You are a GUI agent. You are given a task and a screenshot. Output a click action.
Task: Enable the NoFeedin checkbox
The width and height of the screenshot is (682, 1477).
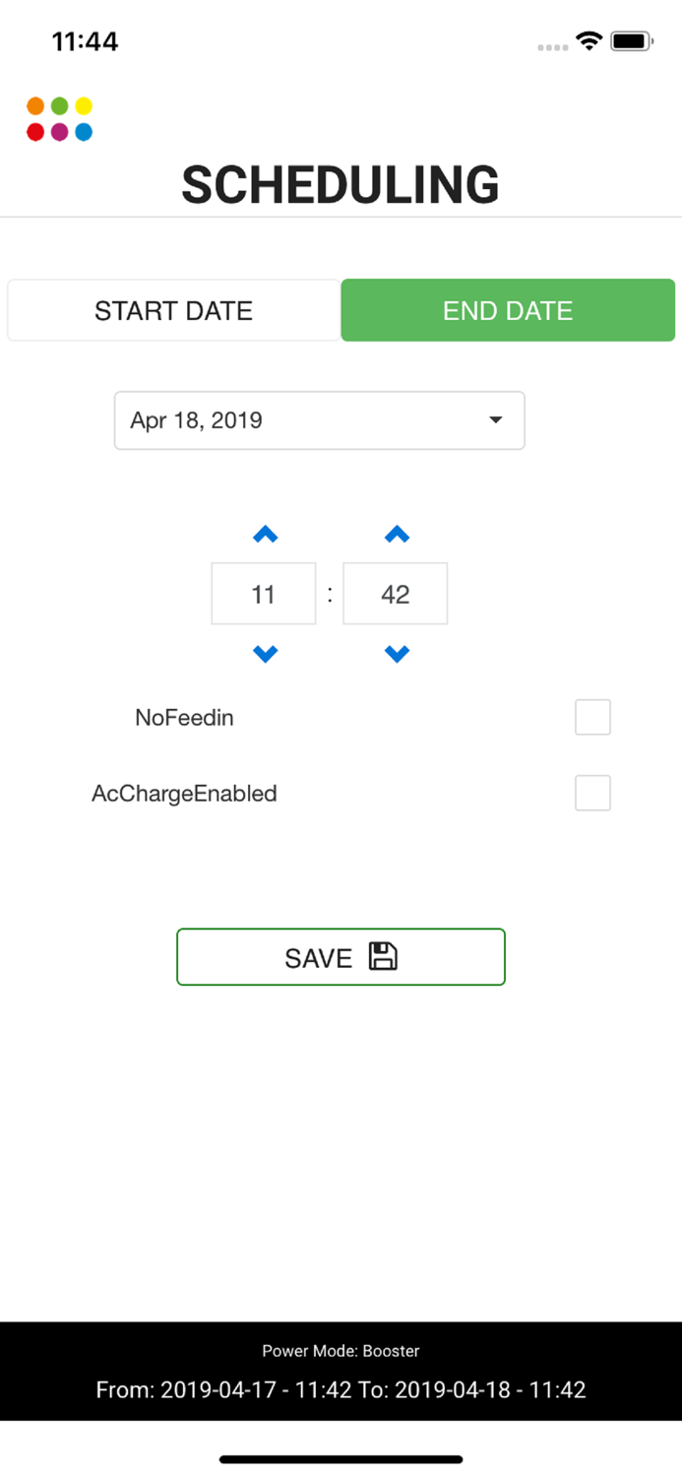click(x=593, y=717)
